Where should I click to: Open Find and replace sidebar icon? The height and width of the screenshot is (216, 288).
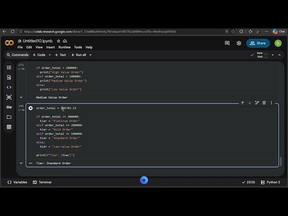9,77
